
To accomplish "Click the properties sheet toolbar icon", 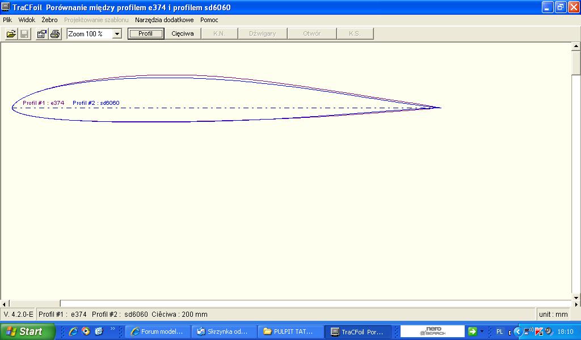I will (x=41, y=34).
